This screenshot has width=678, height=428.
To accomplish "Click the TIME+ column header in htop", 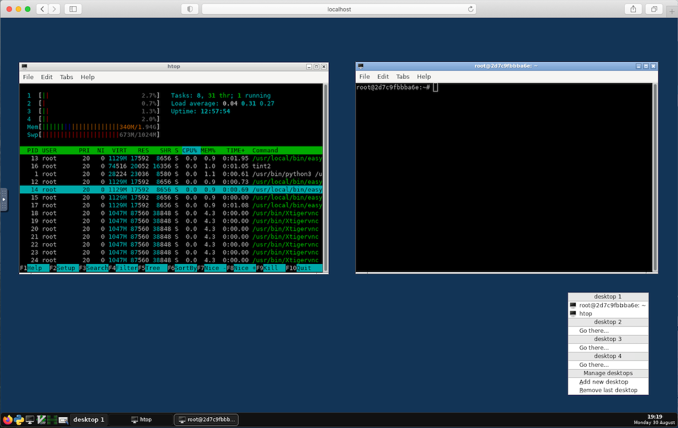I will (236, 150).
